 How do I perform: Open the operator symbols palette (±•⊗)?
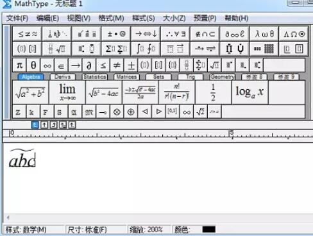coord(116,34)
